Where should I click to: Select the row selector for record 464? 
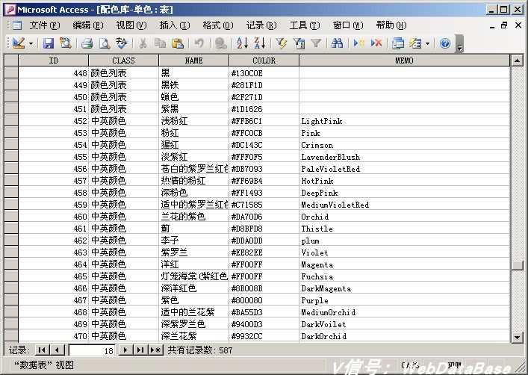coord(11,264)
